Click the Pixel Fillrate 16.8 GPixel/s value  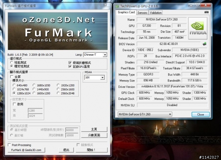pyautogui.click(x=148, y=68)
